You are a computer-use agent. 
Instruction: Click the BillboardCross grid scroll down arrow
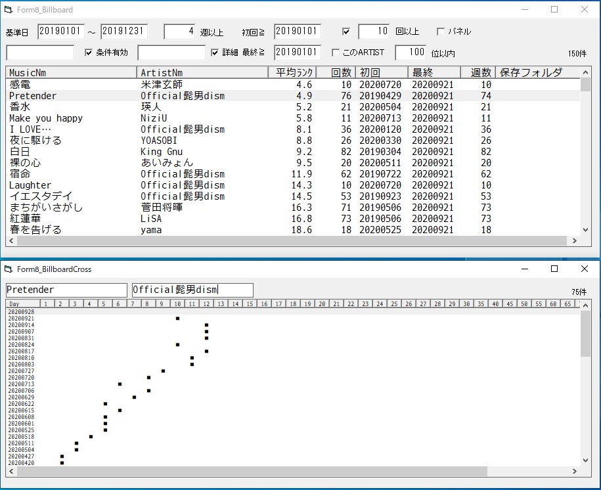(585, 460)
